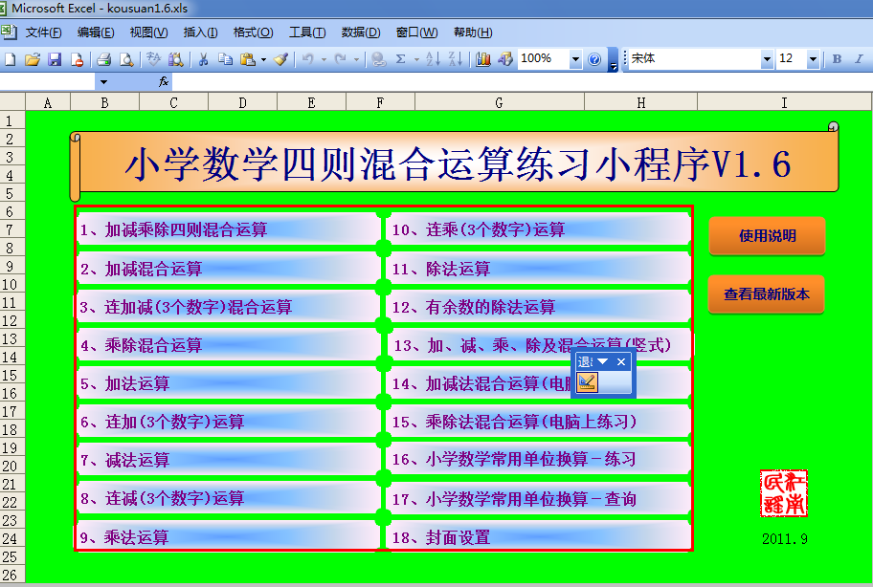
Task: Open the Chart Wizard icon
Action: (482, 59)
